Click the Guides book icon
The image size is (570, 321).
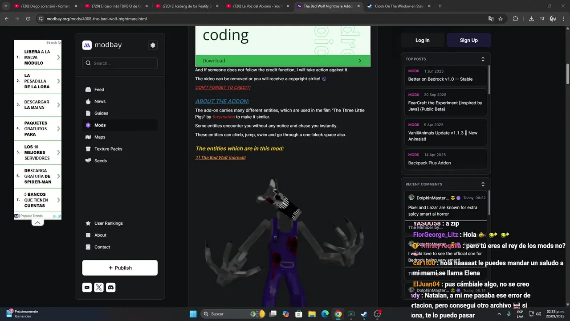pyautogui.click(x=88, y=113)
